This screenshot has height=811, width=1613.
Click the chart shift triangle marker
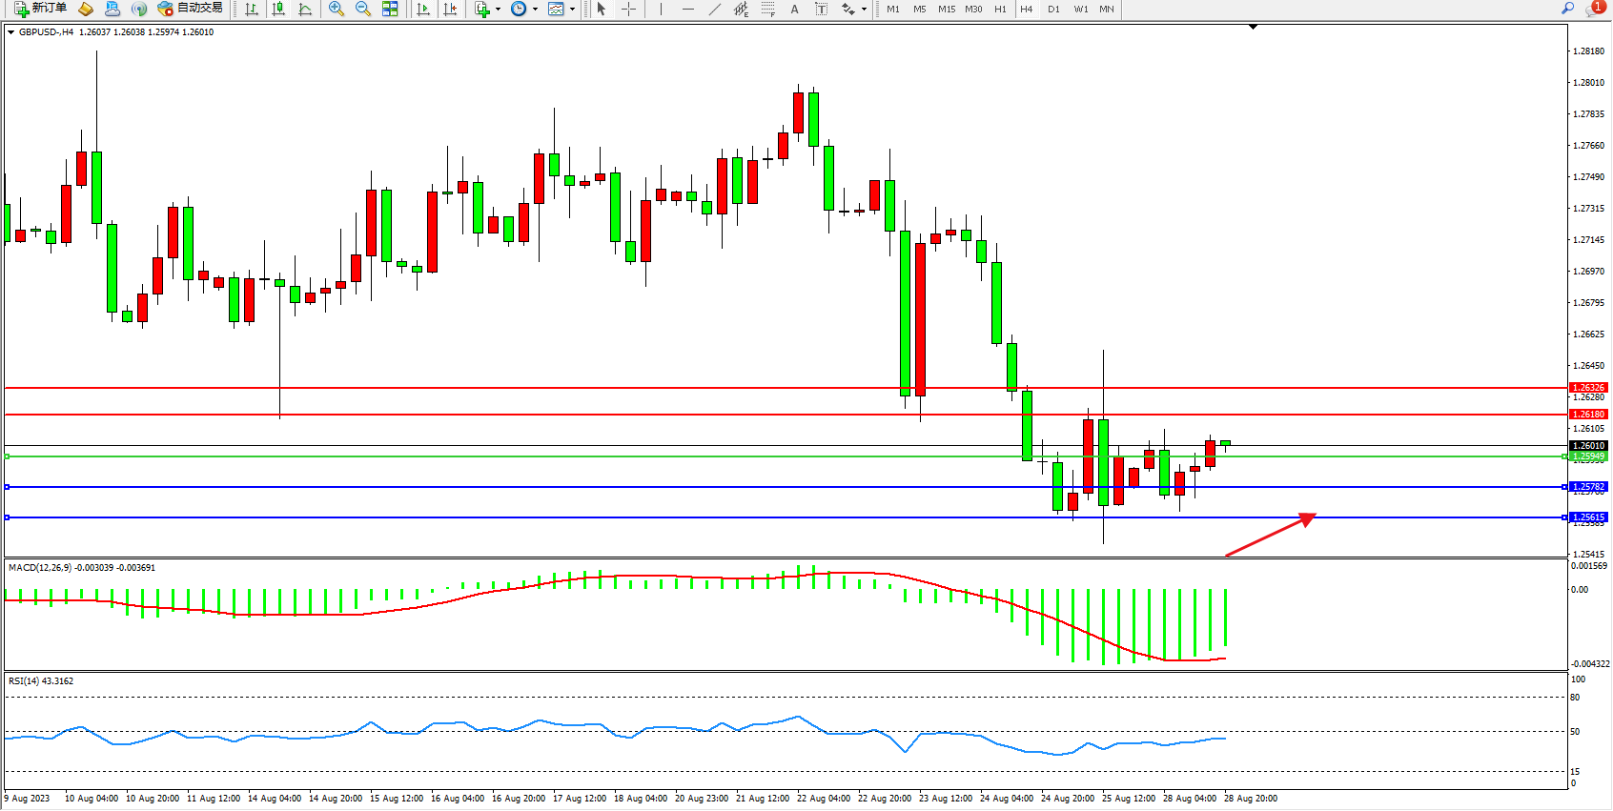[x=1253, y=27]
